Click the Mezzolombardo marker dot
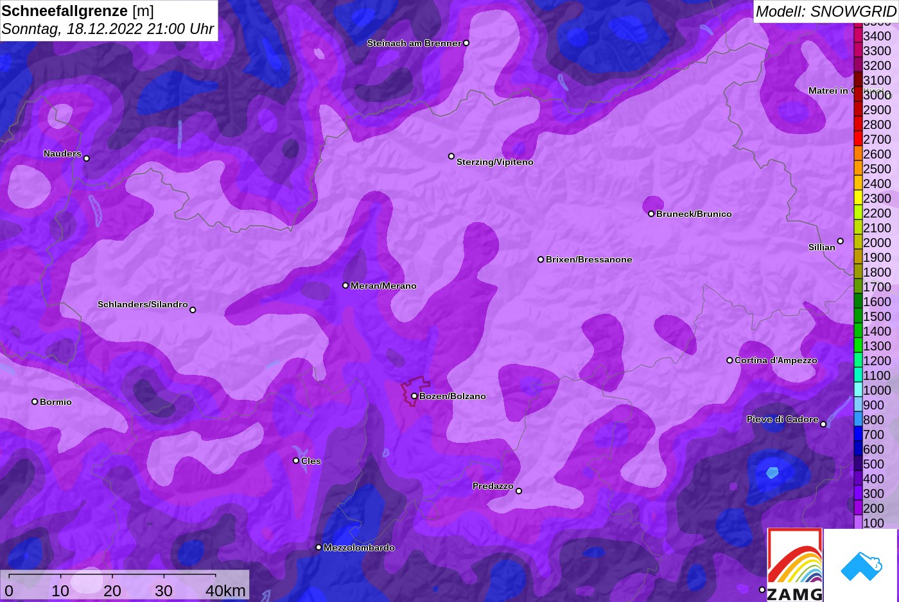 [319, 547]
